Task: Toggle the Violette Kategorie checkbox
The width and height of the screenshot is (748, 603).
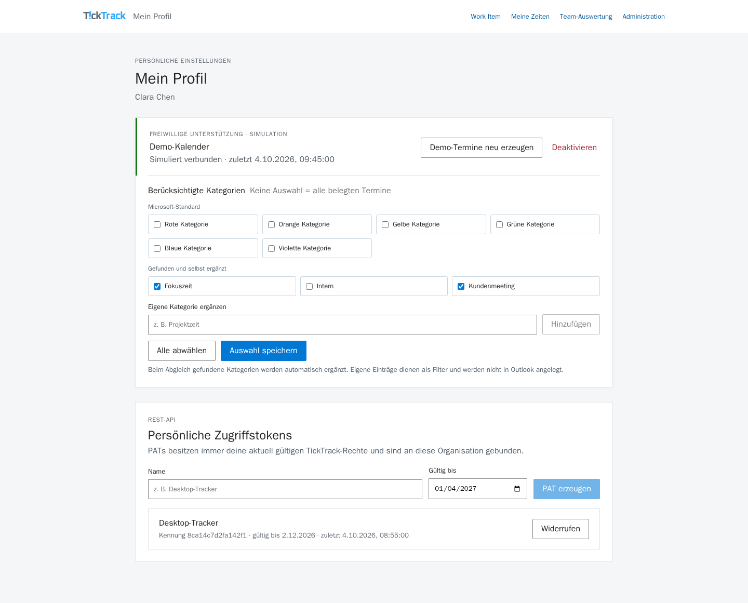Action: [x=271, y=249]
